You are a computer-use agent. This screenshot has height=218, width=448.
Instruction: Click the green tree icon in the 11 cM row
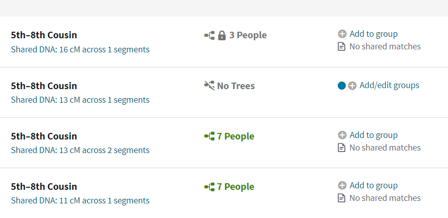pyautogui.click(x=209, y=186)
